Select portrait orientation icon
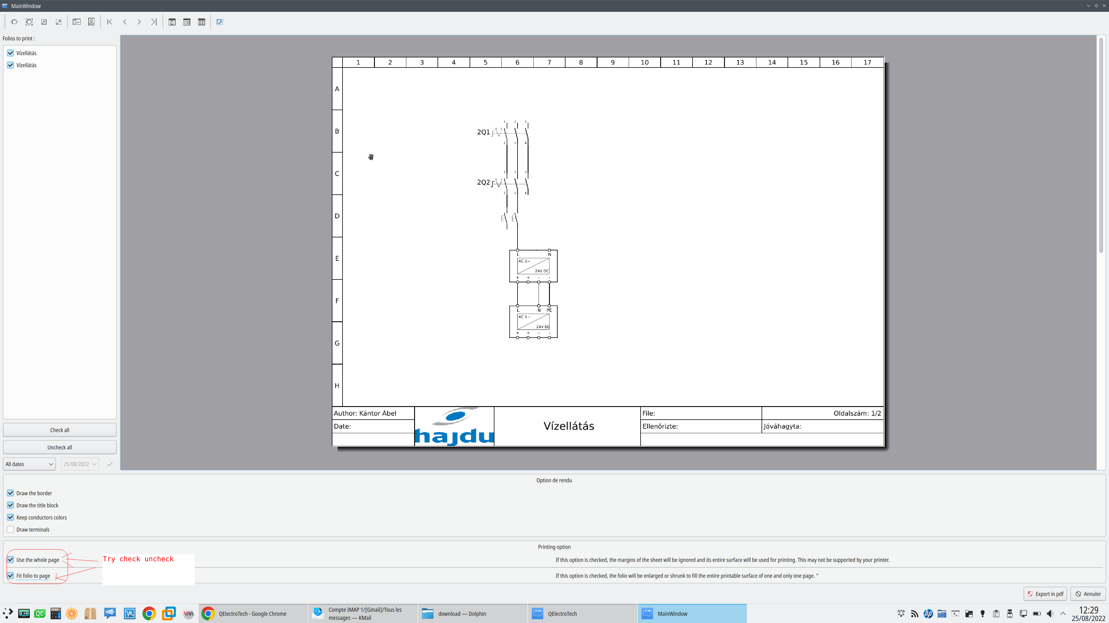 coord(91,22)
